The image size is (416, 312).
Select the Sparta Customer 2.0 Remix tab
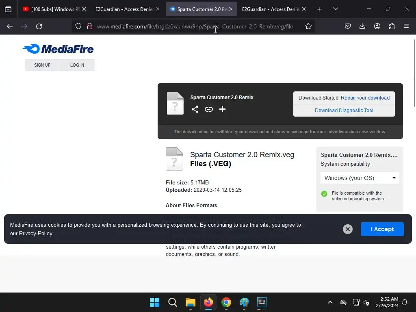pos(201,9)
